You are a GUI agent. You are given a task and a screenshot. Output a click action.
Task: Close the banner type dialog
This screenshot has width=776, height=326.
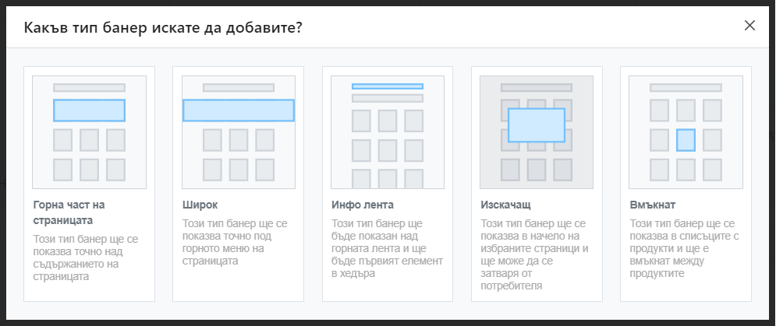tap(749, 26)
